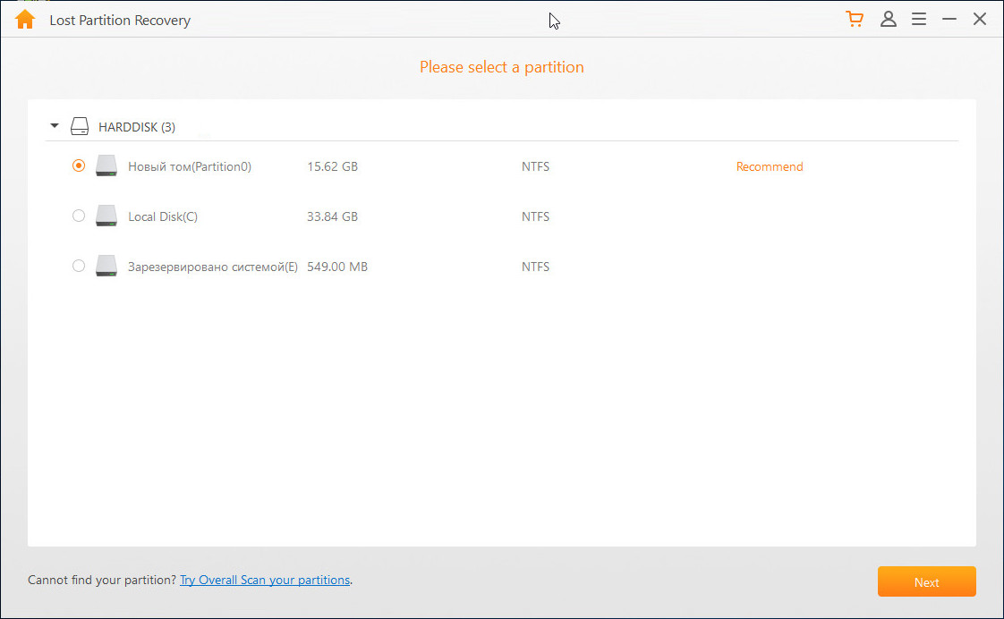Minimize the recovery window
1004x619 pixels.
click(x=949, y=19)
